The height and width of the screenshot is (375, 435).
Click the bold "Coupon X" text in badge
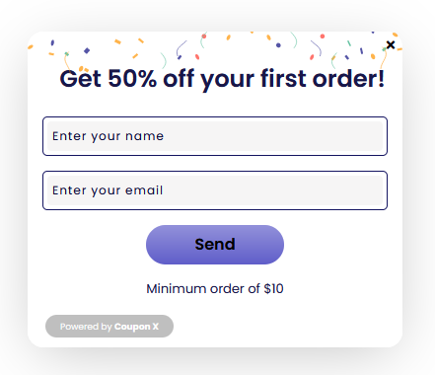(136, 327)
